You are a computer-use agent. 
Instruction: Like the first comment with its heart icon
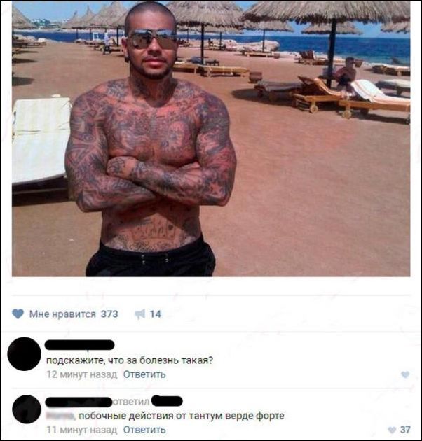click(405, 374)
